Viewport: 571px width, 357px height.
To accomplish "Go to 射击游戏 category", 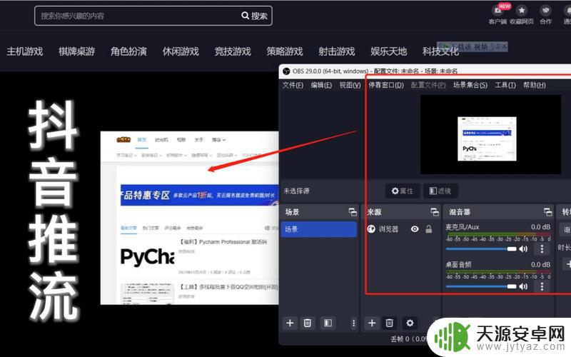I will [337, 51].
